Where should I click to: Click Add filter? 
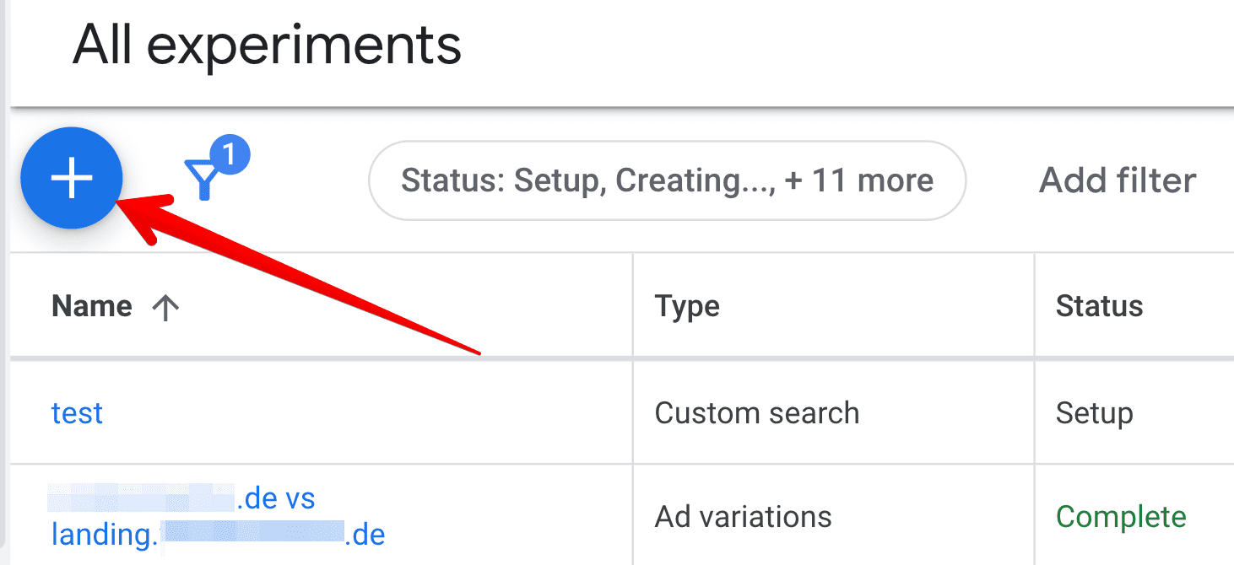(x=1118, y=180)
